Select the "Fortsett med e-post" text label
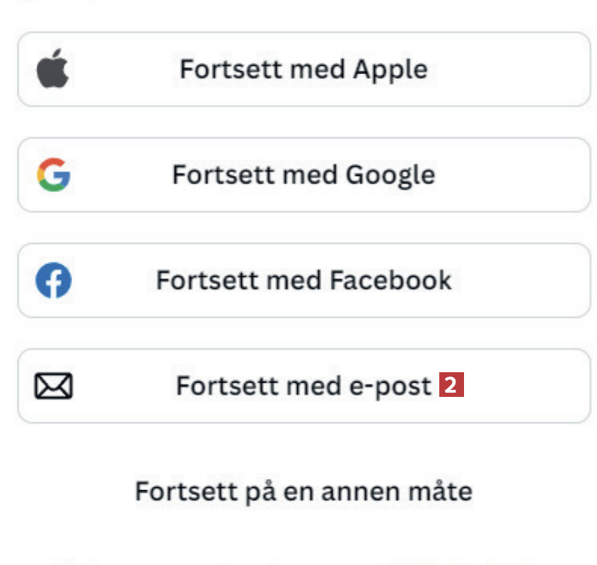This screenshot has height=565, width=597. pos(303,386)
